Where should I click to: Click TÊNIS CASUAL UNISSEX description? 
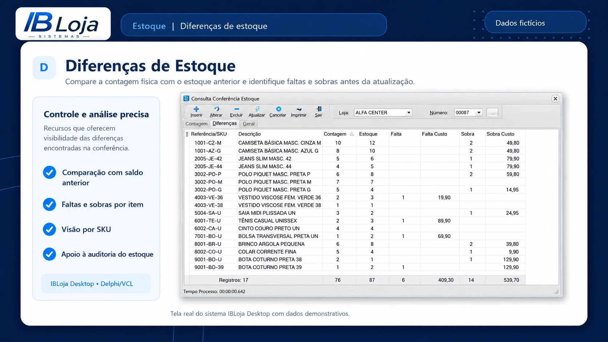[267, 221]
